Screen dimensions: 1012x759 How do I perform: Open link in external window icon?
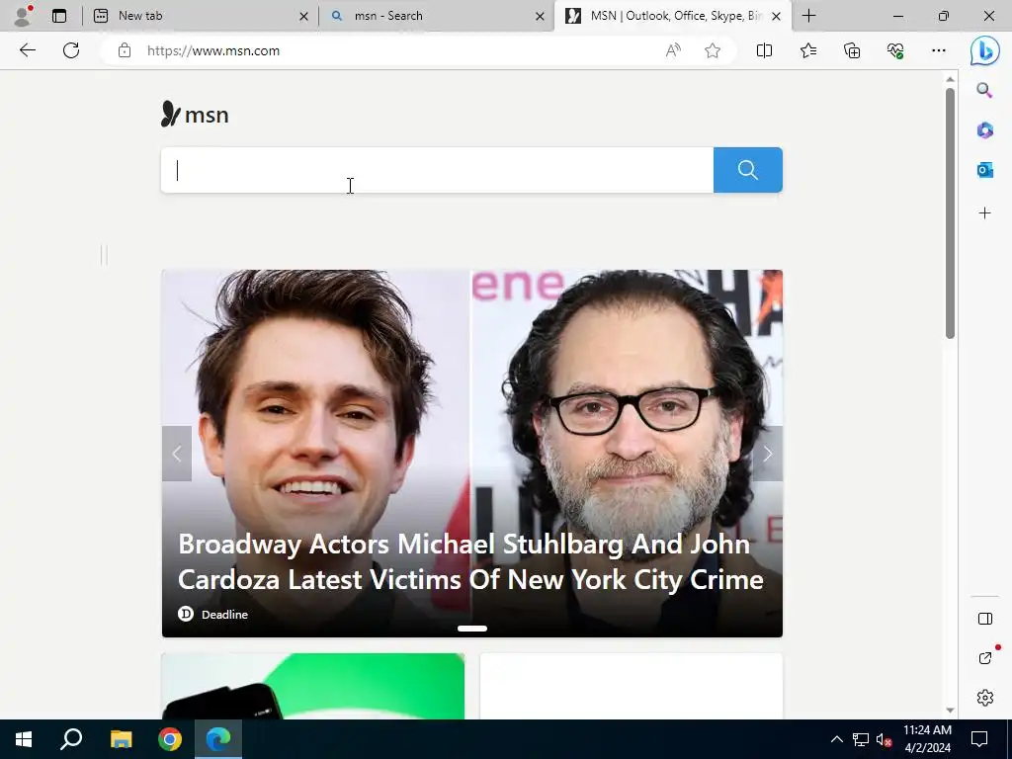[985, 658]
